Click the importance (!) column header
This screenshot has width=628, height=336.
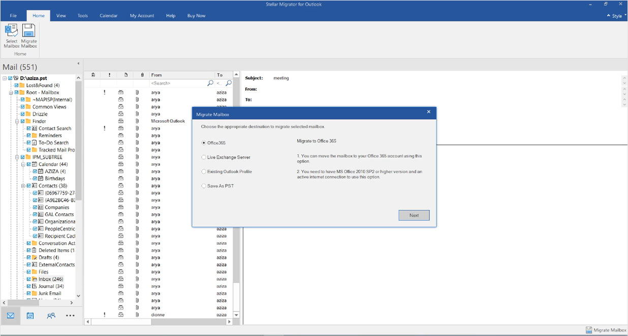tap(109, 74)
